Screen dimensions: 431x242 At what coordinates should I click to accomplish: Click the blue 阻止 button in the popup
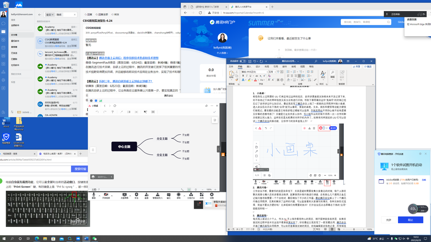click(x=410, y=220)
